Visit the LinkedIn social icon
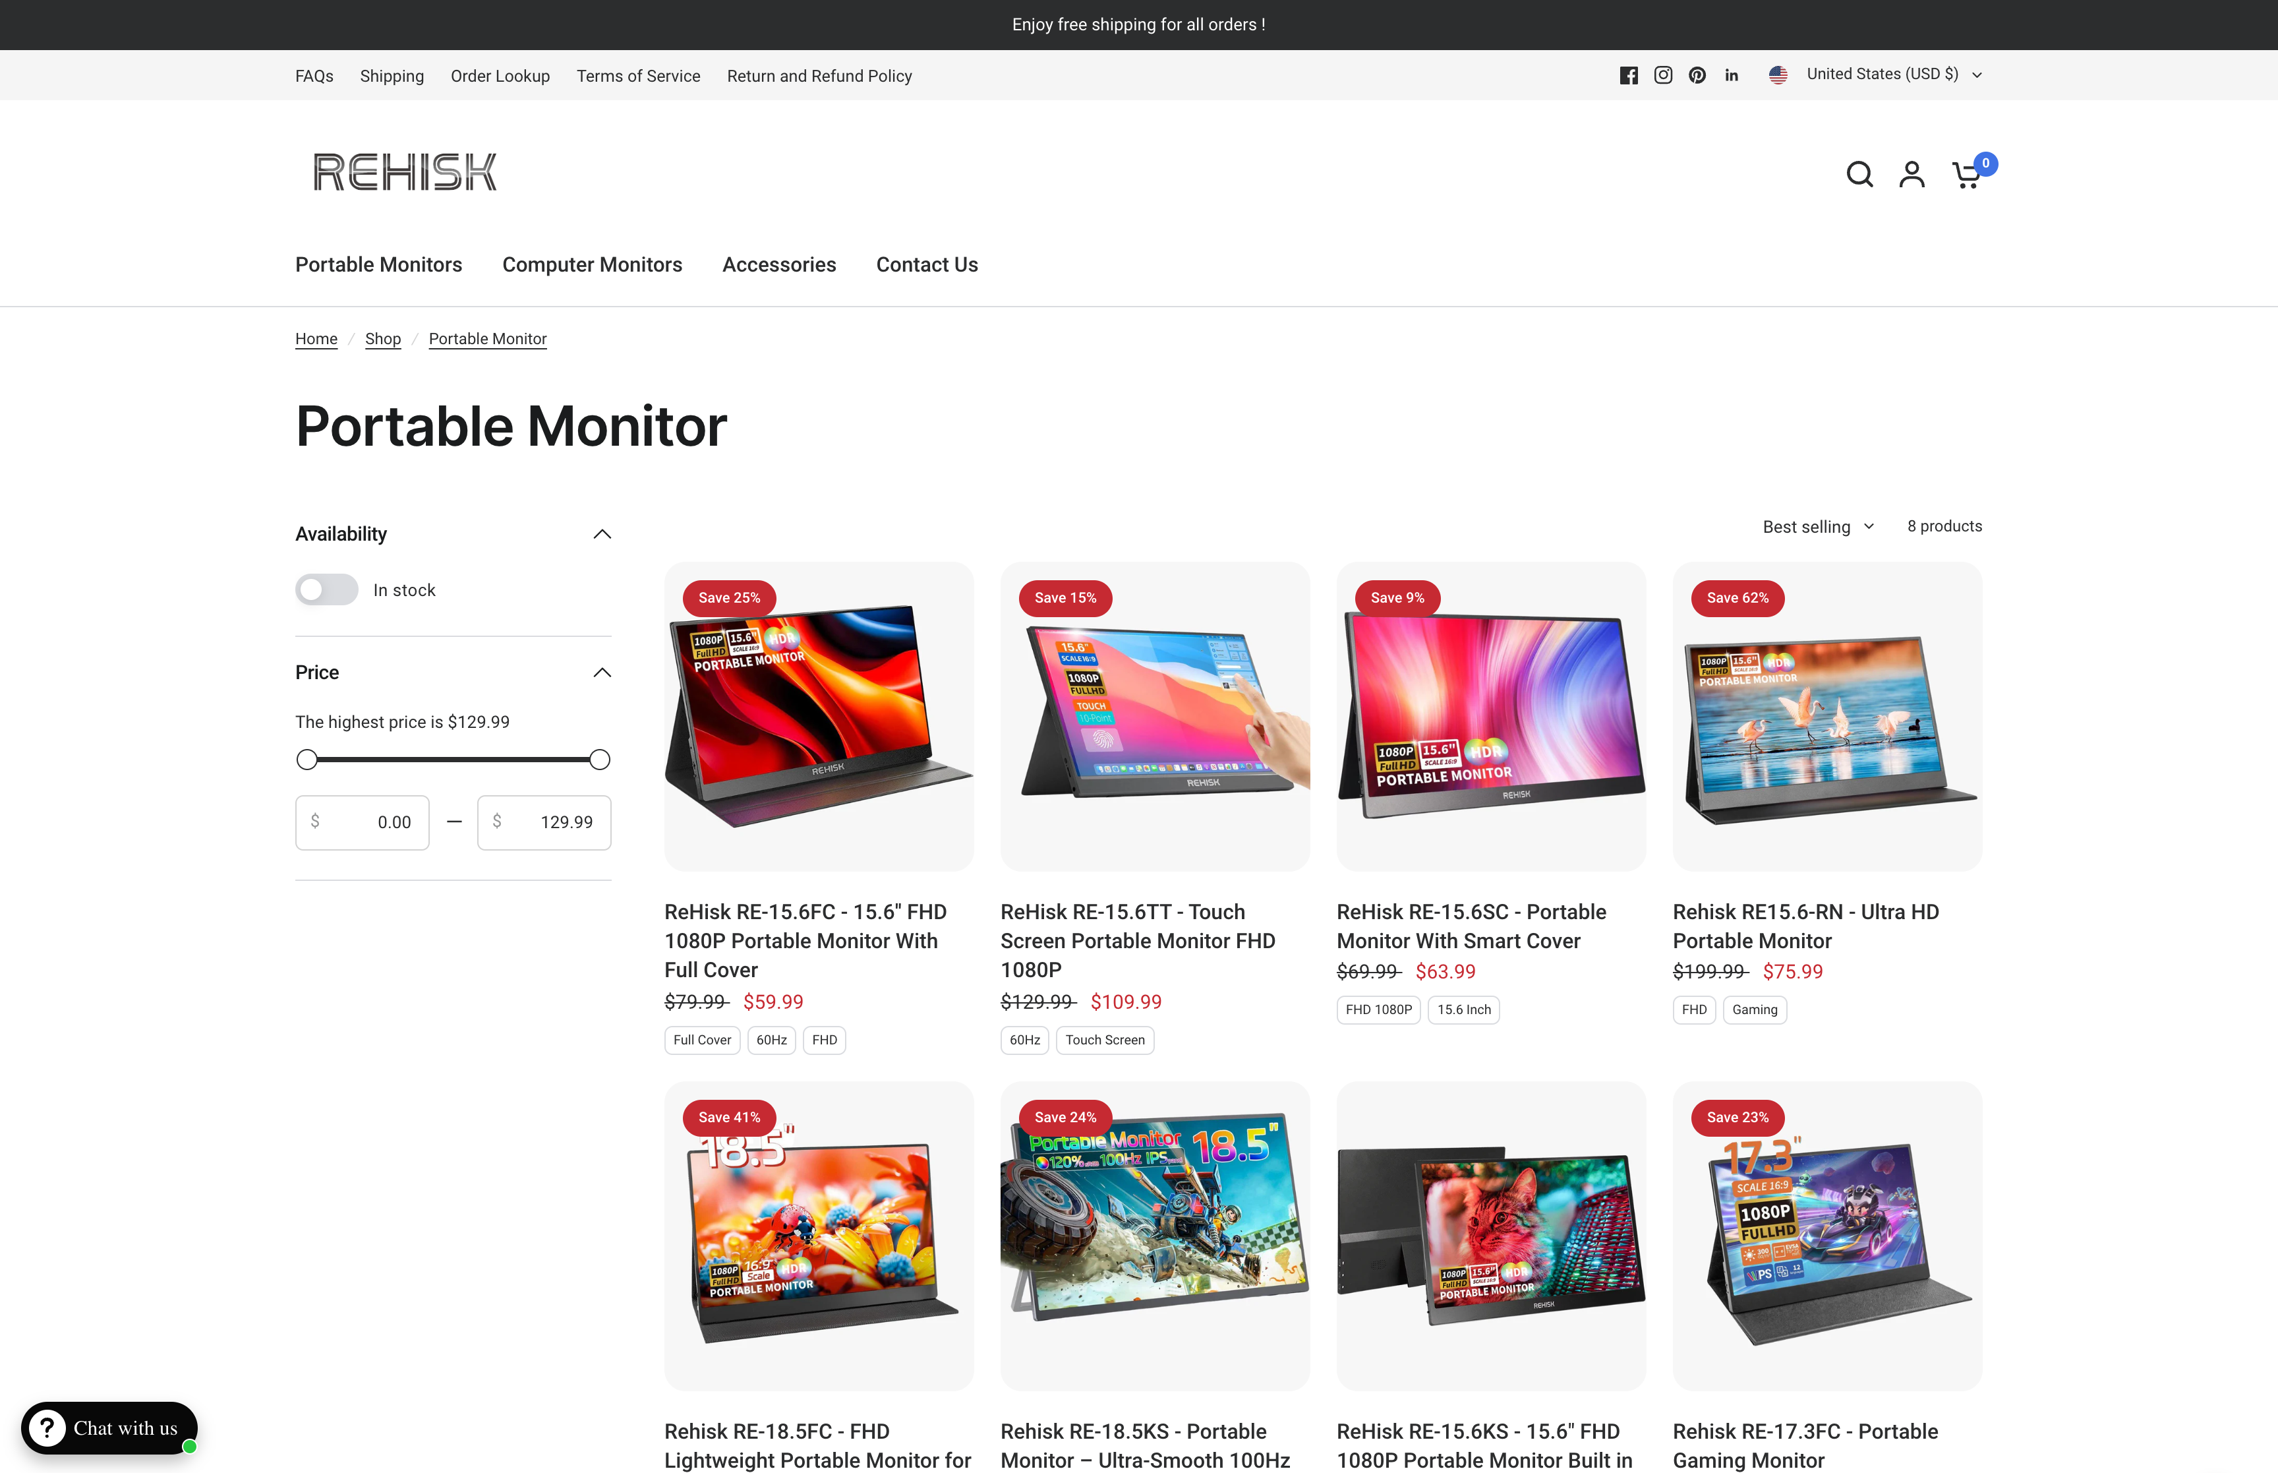The width and height of the screenshot is (2278, 1473). 1731,76
